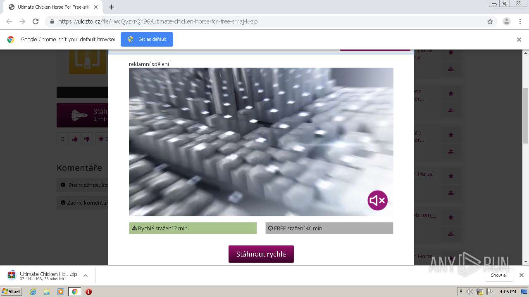Favorite the second related file with star
The image size is (529, 297).
(x=451, y=94)
